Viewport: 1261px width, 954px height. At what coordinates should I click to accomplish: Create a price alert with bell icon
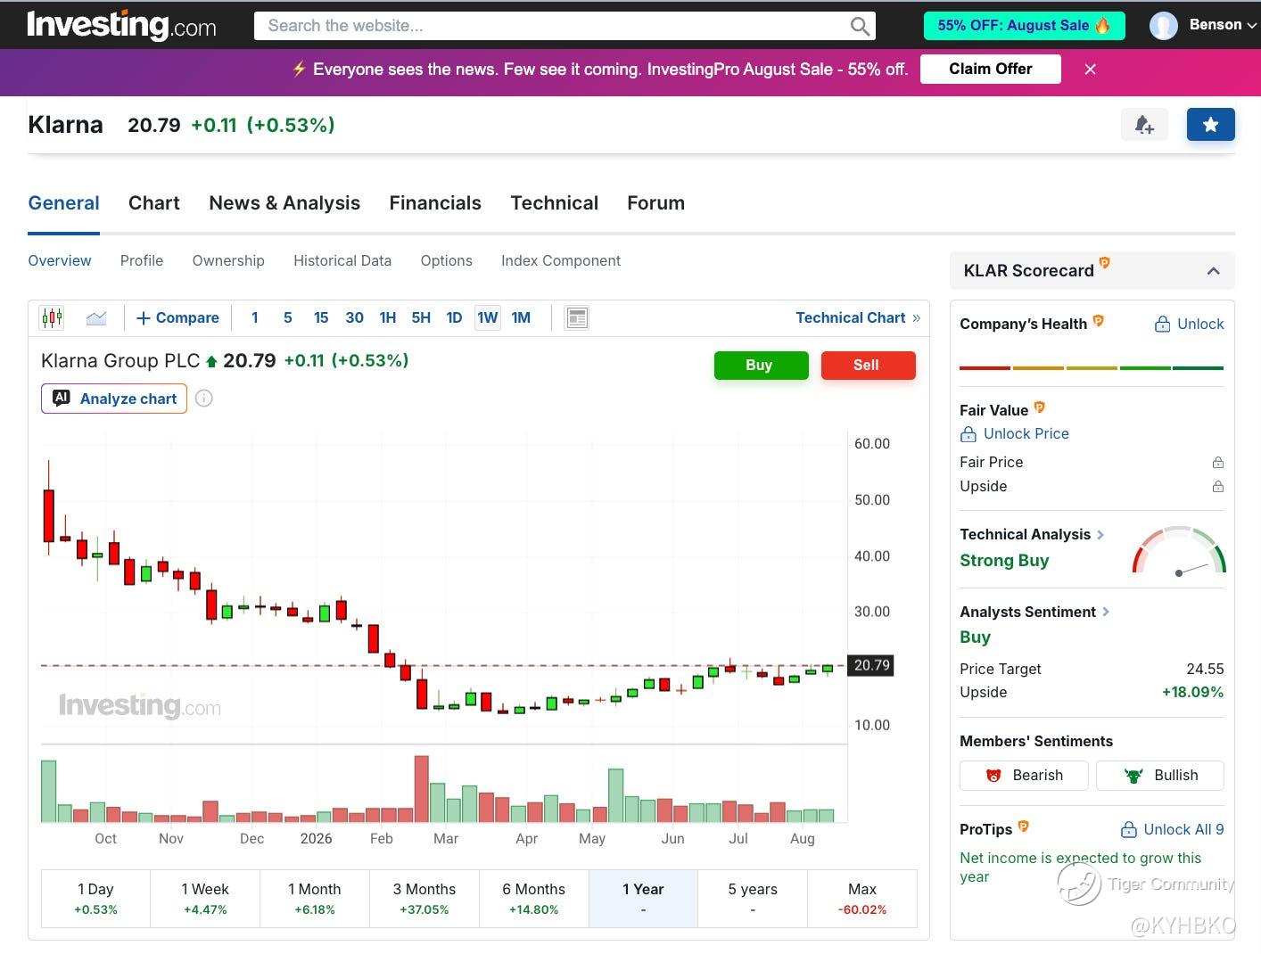pos(1144,125)
